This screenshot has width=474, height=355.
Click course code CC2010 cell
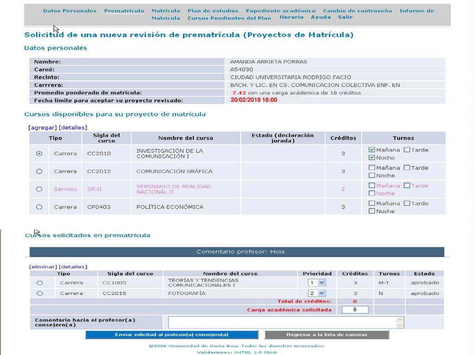(x=99, y=153)
